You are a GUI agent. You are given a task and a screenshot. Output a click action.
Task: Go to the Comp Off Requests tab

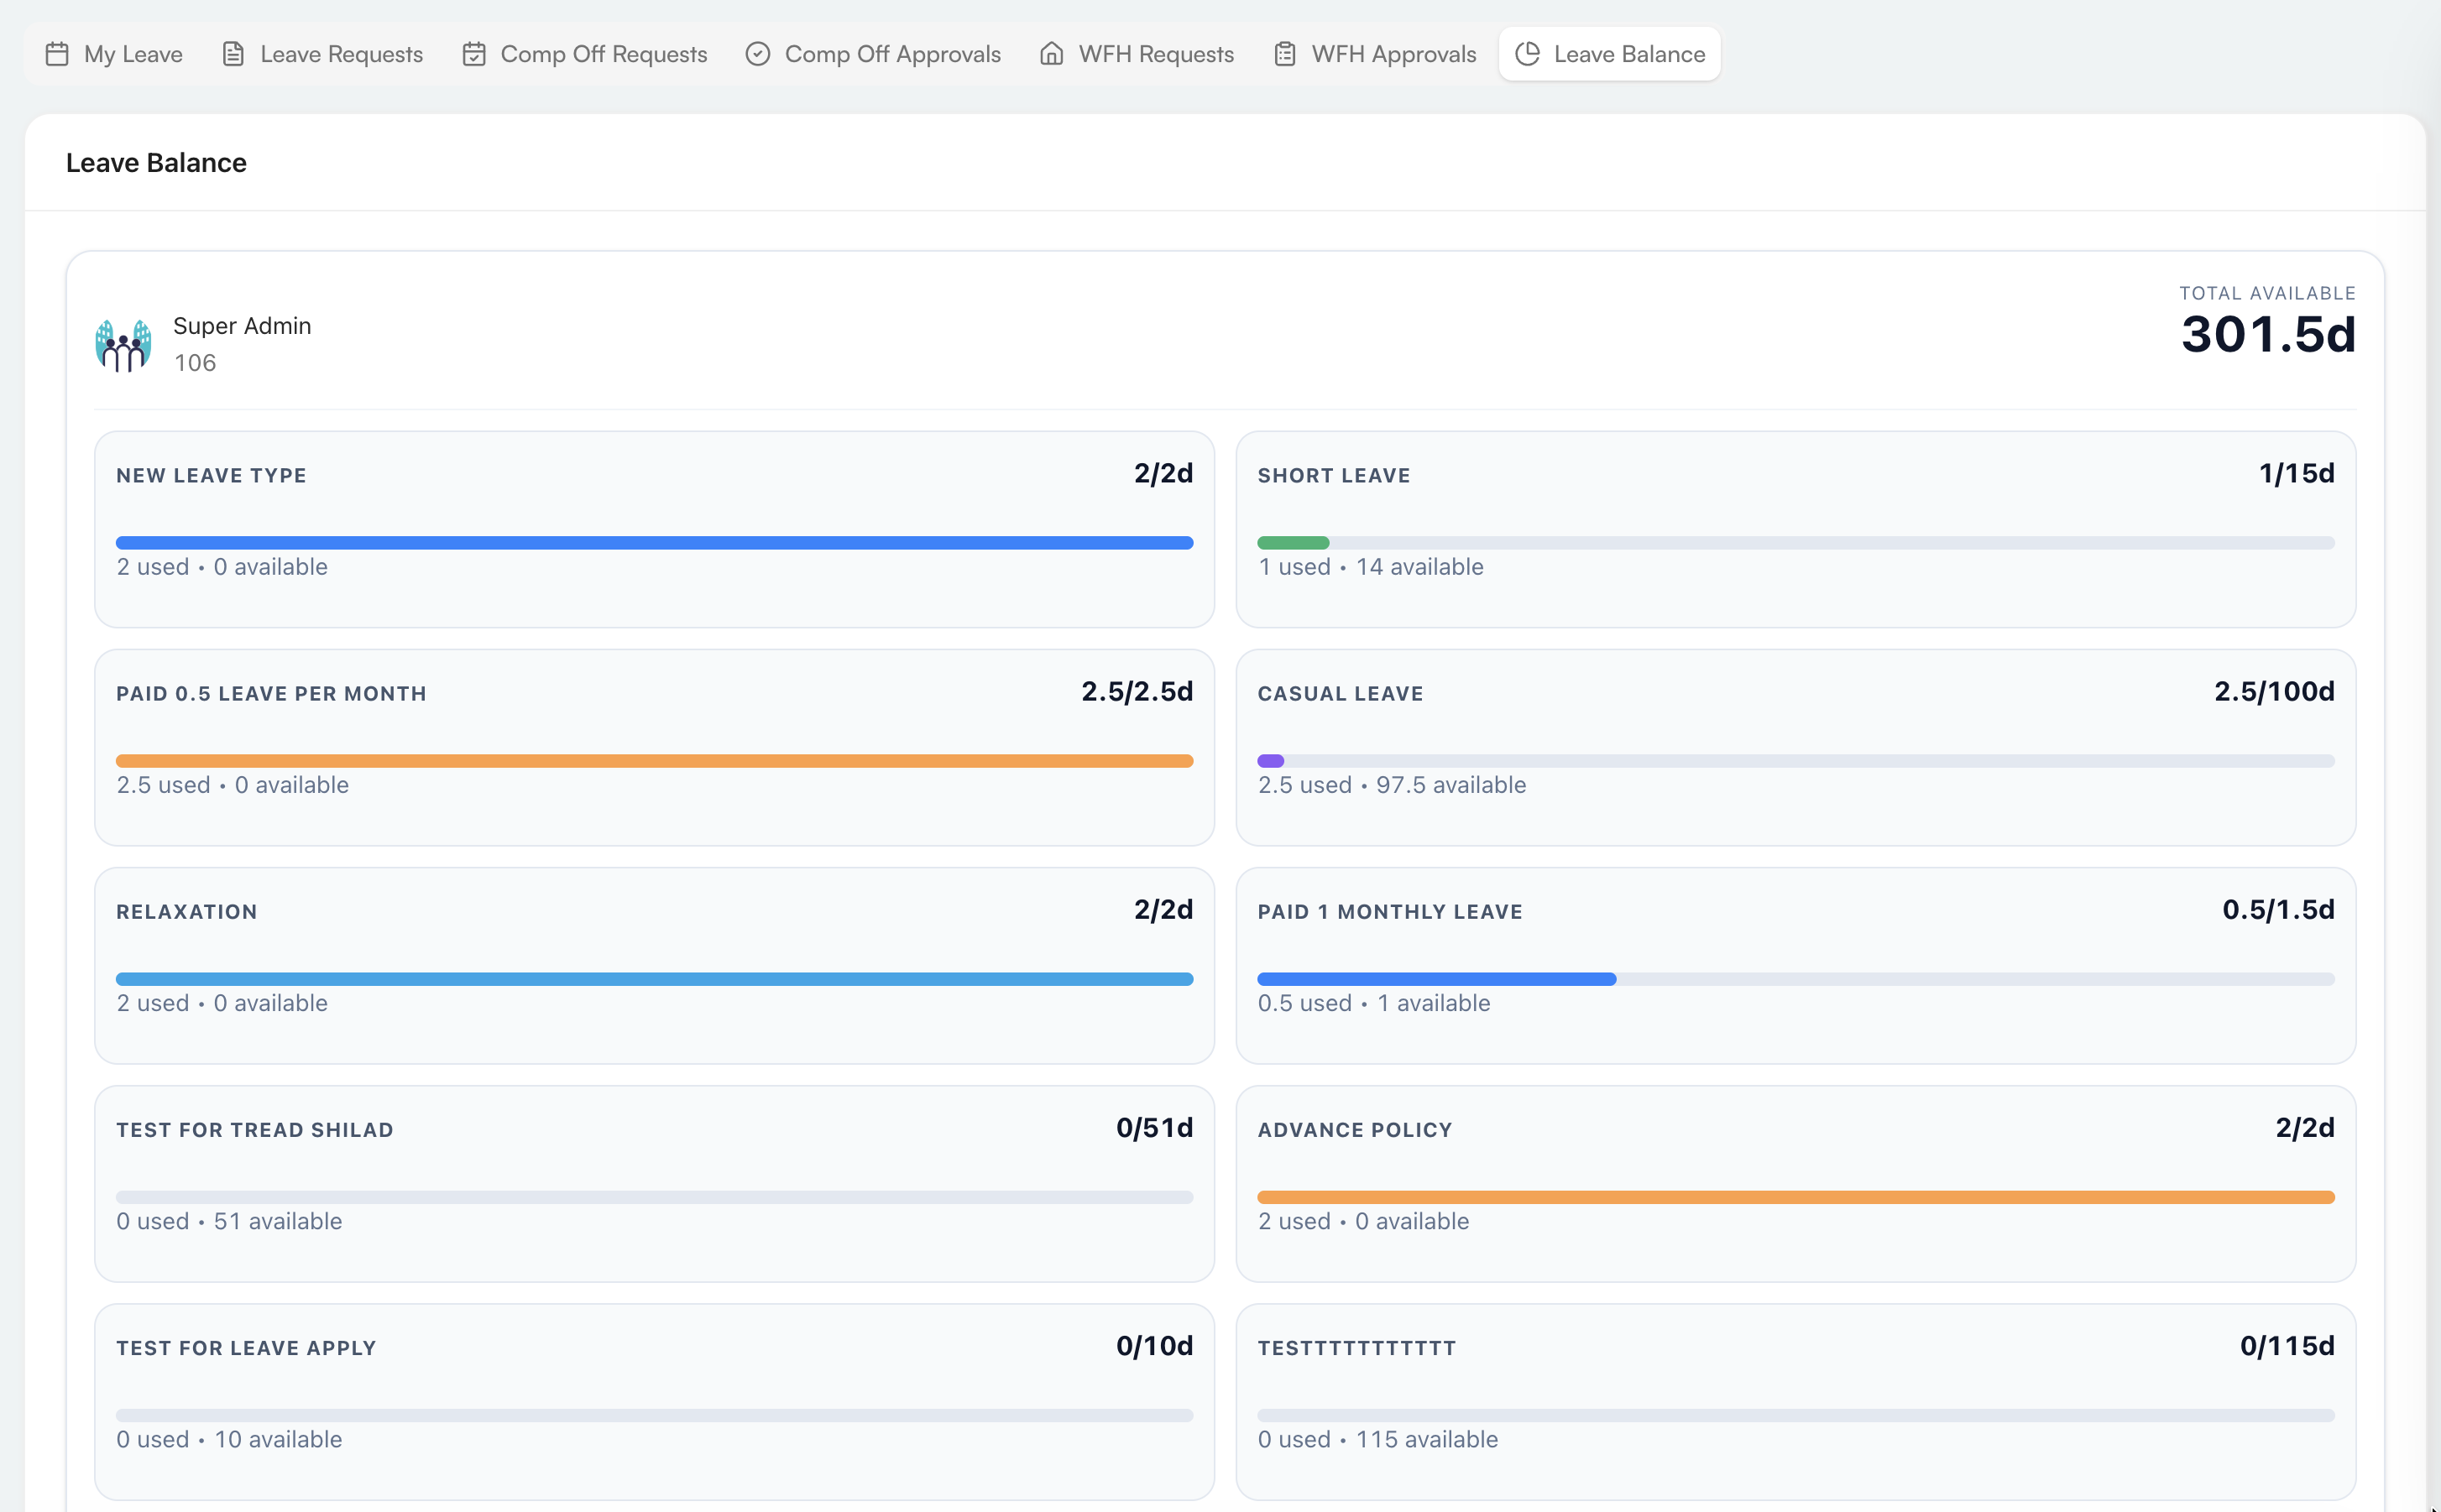click(x=585, y=54)
